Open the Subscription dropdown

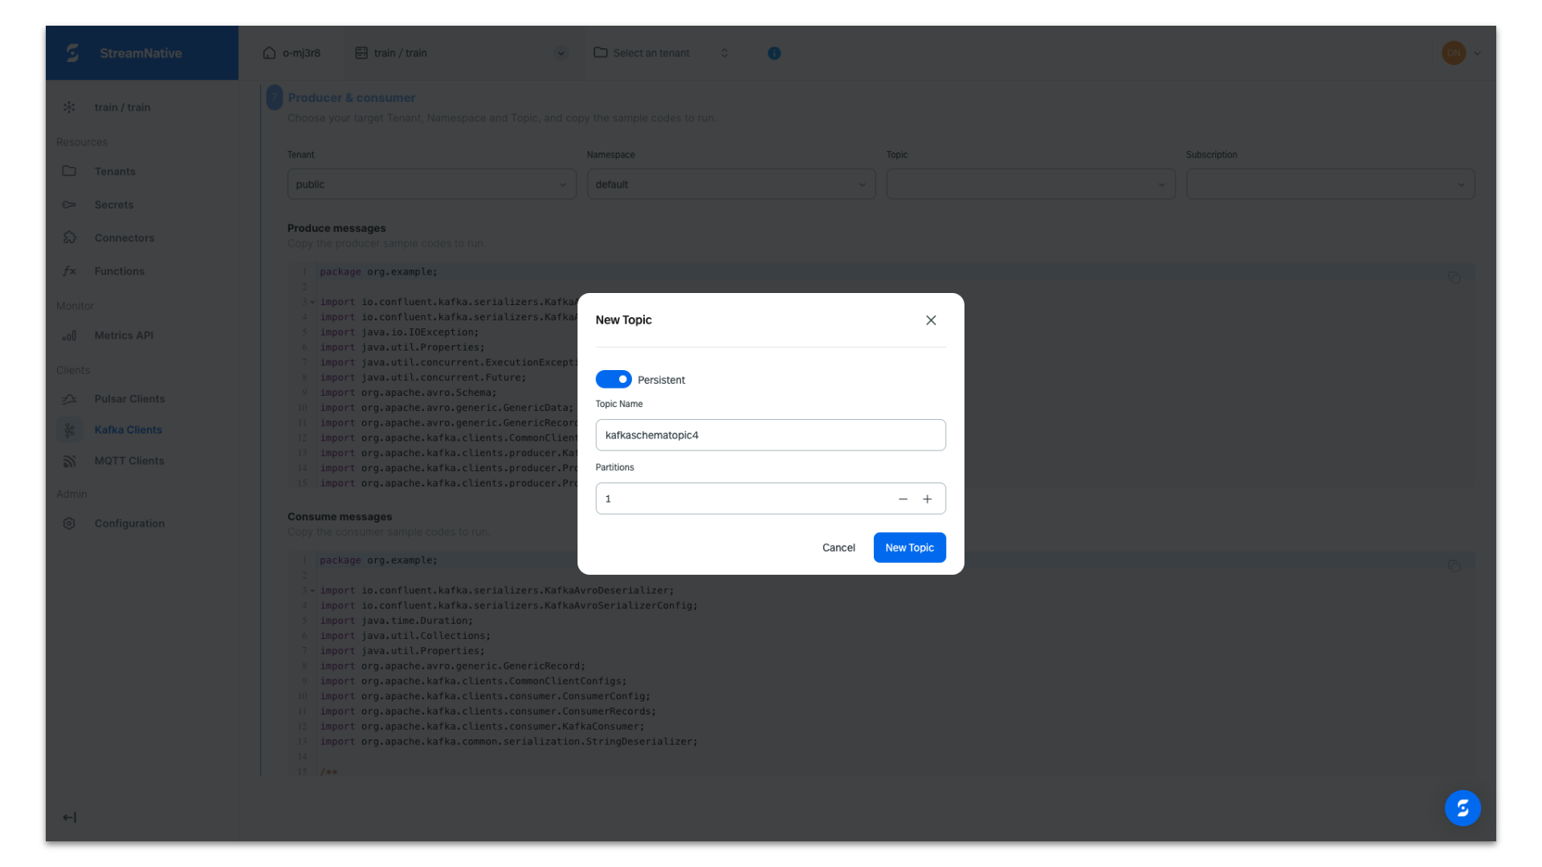1329,185
